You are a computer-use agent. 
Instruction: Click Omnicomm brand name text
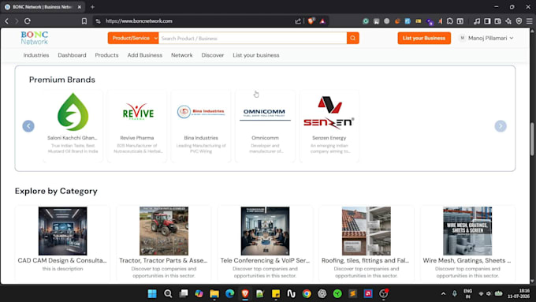(265, 138)
